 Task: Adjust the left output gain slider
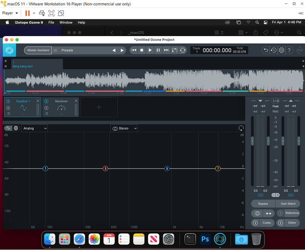pos(283,141)
